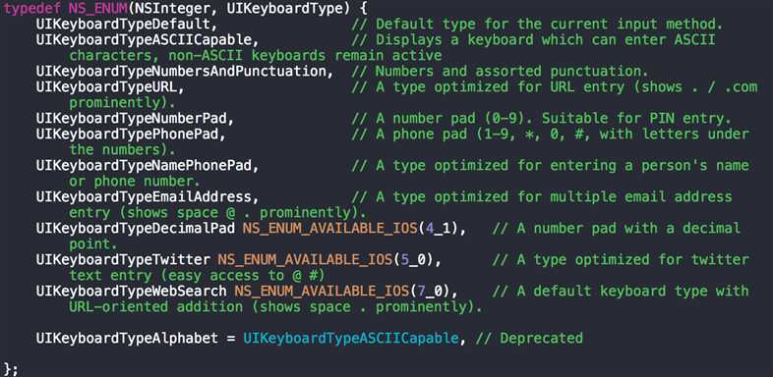Click comment 'entry (shows space @ . prominently).'
Screen dimensions: 773x377
[218, 213]
